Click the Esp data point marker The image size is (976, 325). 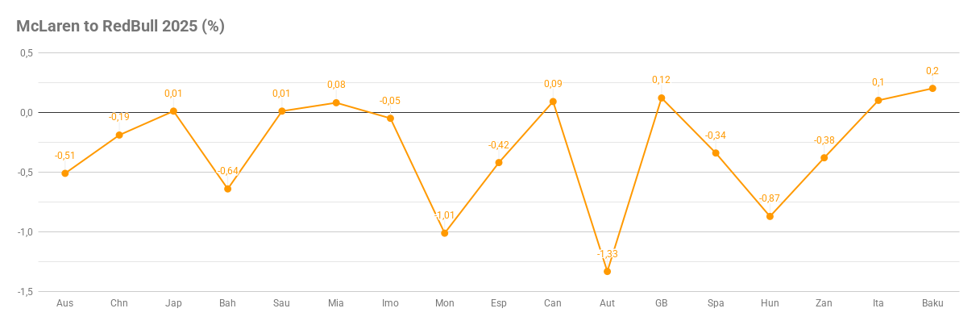click(499, 163)
